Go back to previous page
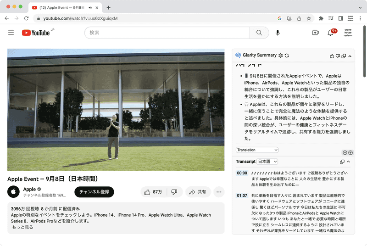The image size is (367, 246). (6, 18)
